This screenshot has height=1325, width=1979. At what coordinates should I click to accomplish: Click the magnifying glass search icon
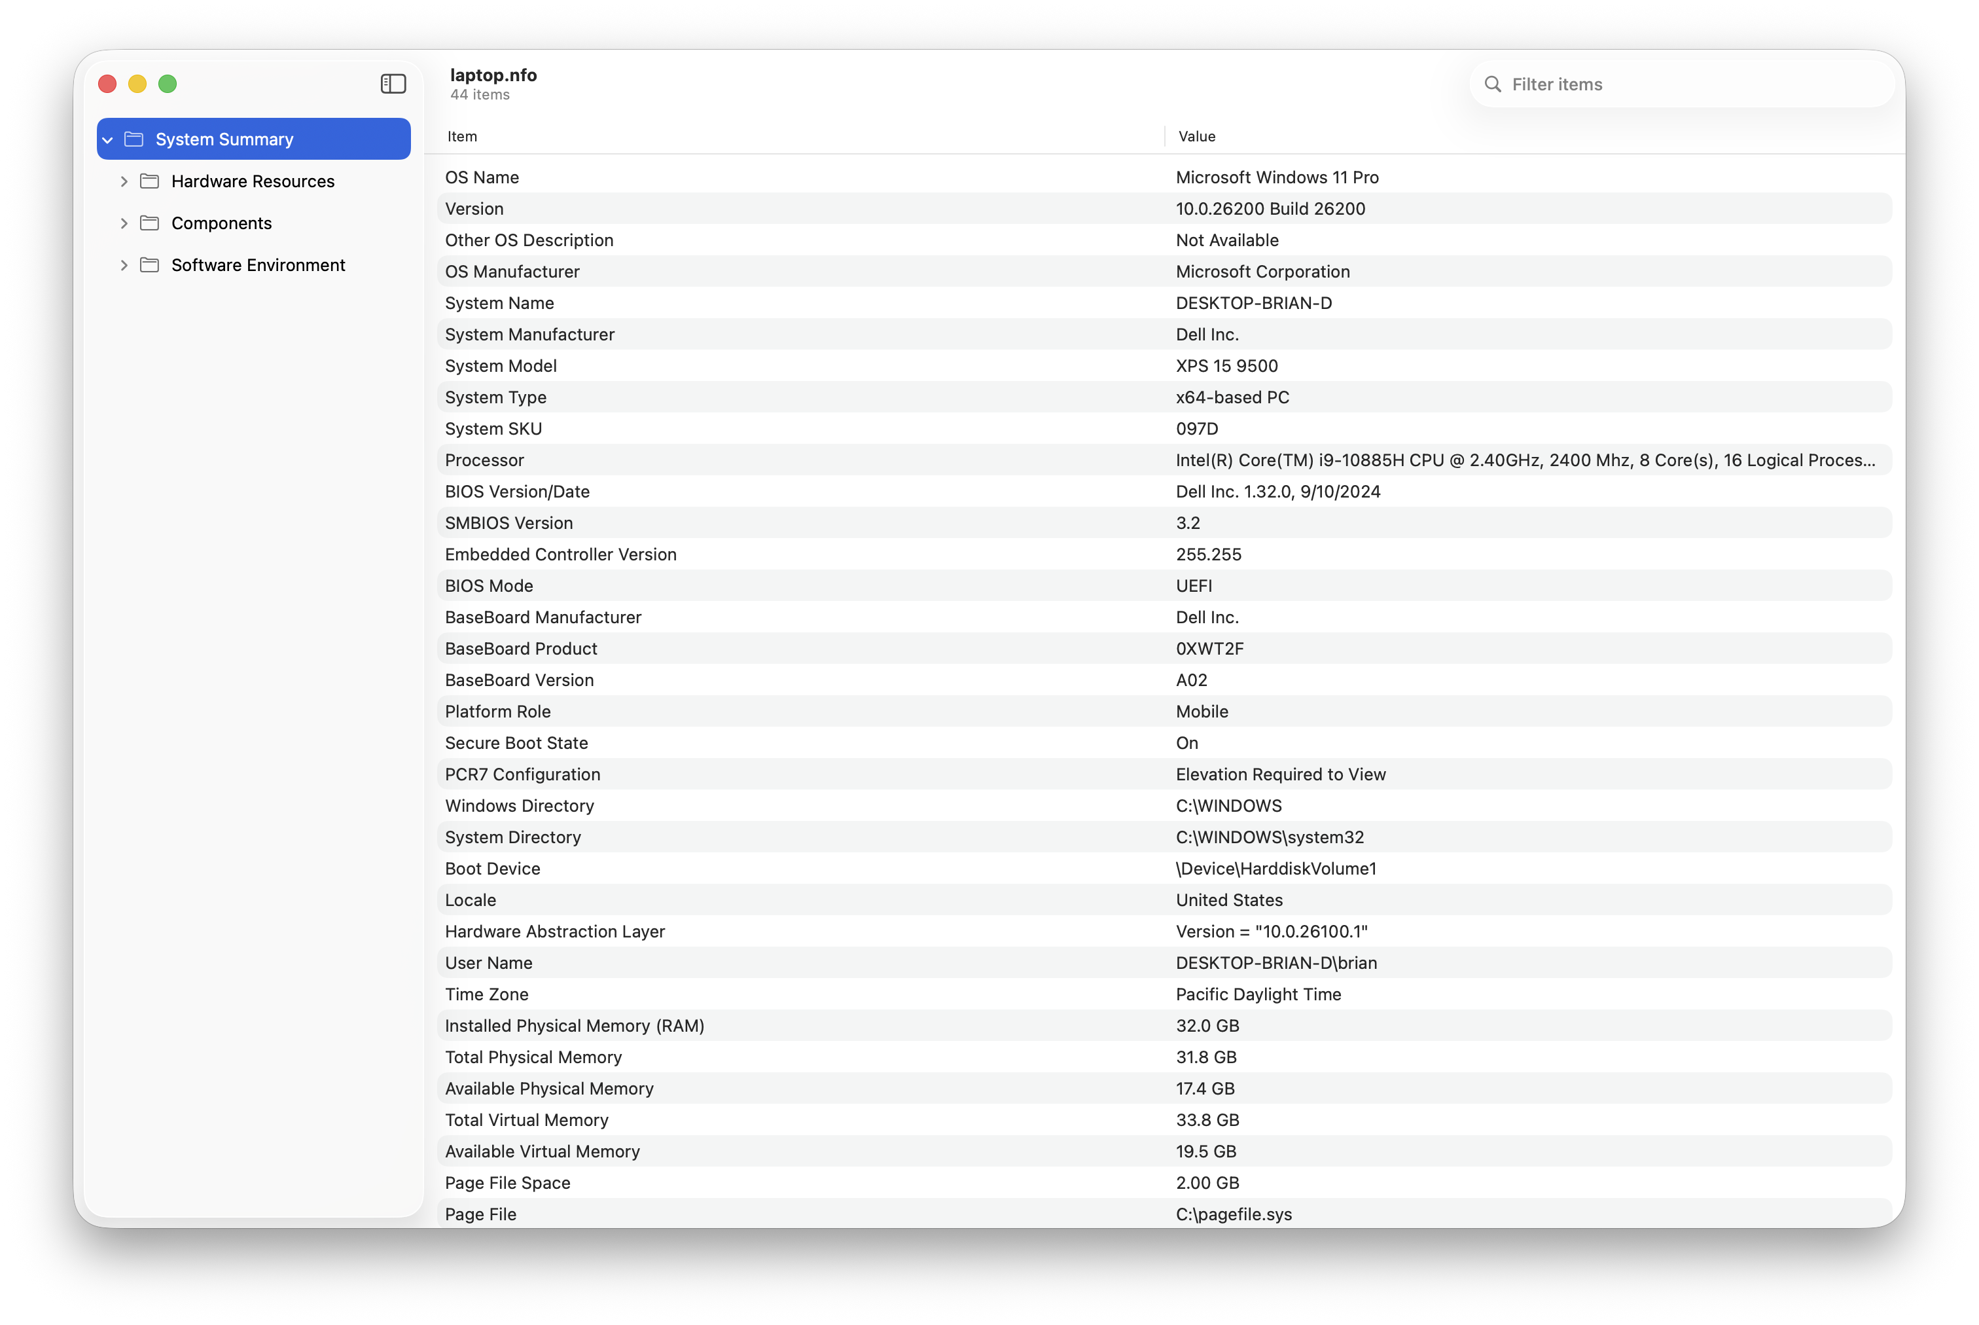[1493, 84]
